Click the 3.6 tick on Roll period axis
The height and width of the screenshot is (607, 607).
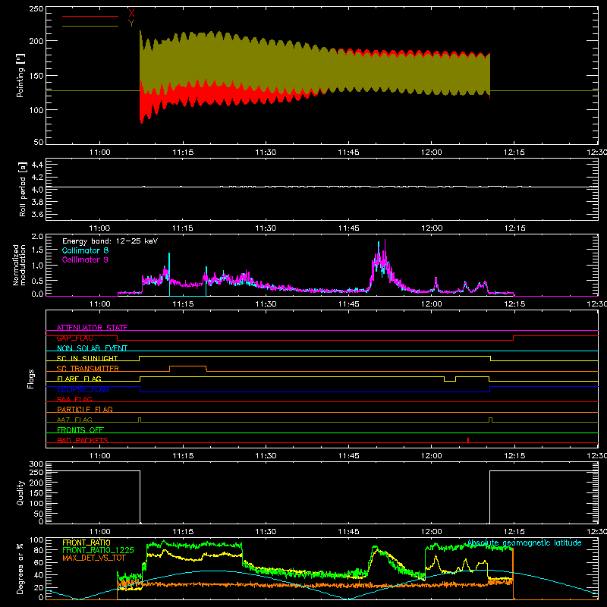tap(37, 214)
